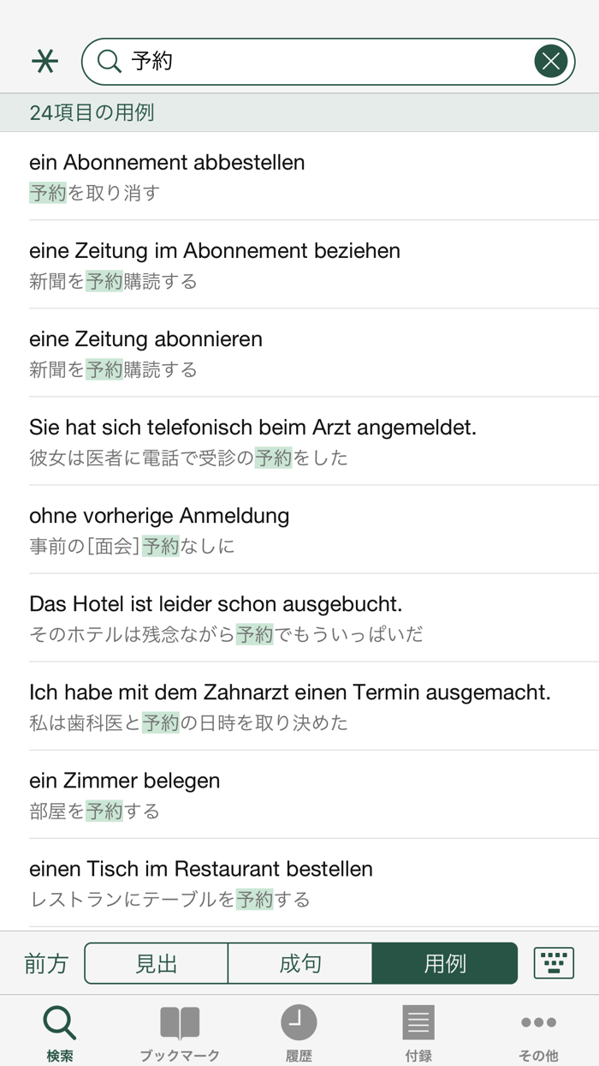Tap the magnifying glass in search bar
599x1066 pixels.
tap(110, 62)
